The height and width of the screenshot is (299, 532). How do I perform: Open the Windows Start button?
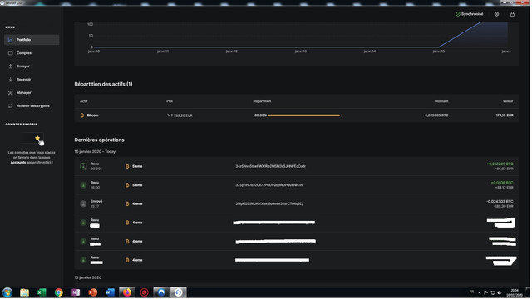[x=7, y=292]
